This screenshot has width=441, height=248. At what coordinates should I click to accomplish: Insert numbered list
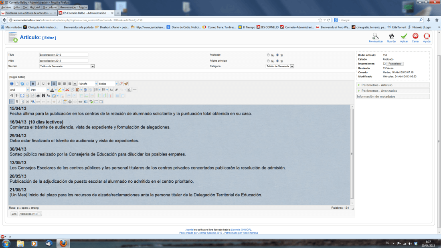[x=96, y=90]
